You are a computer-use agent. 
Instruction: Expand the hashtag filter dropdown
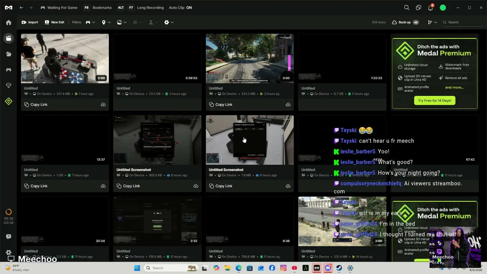coord(138,22)
